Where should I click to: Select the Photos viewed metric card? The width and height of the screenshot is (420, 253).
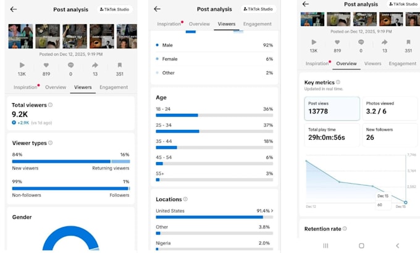(x=390, y=108)
